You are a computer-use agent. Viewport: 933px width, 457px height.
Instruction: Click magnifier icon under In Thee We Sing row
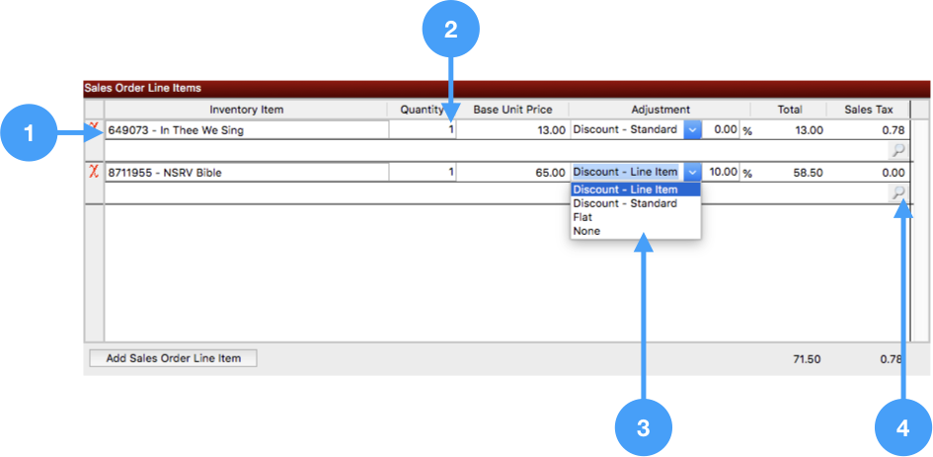[x=898, y=150]
